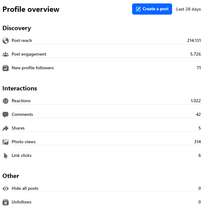Open the Last 28 days date range
The height and width of the screenshot is (210, 205).
click(x=189, y=9)
